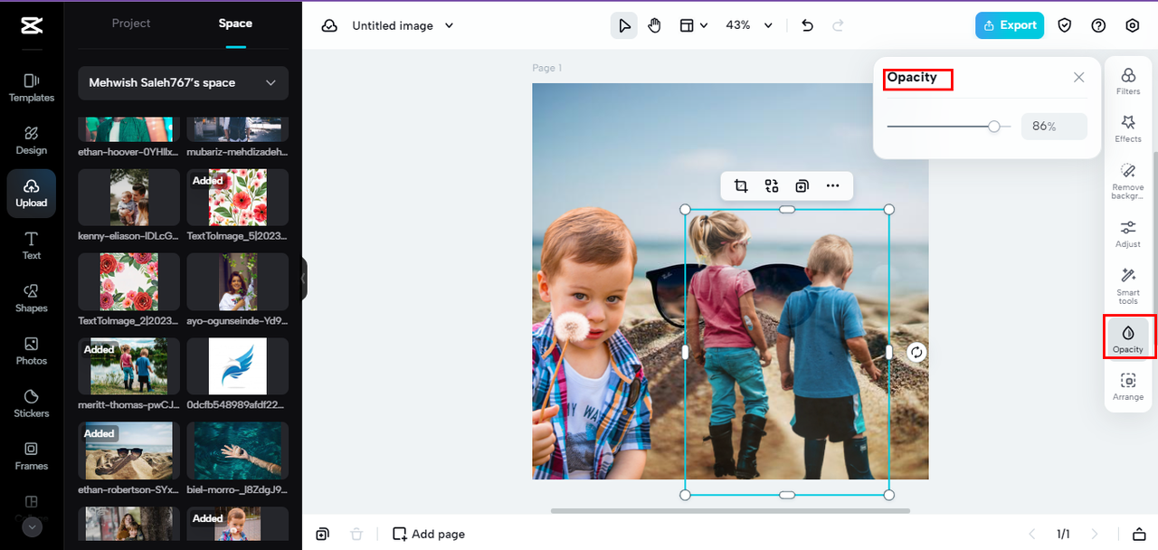Switch to the Project tab
This screenshot has height=550, width=1158.
click(131, 24)
